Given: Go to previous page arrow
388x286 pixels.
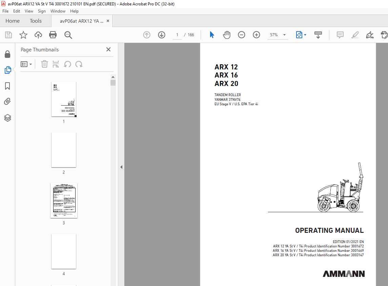Looking at the screenshot, I should pos(147,35).
